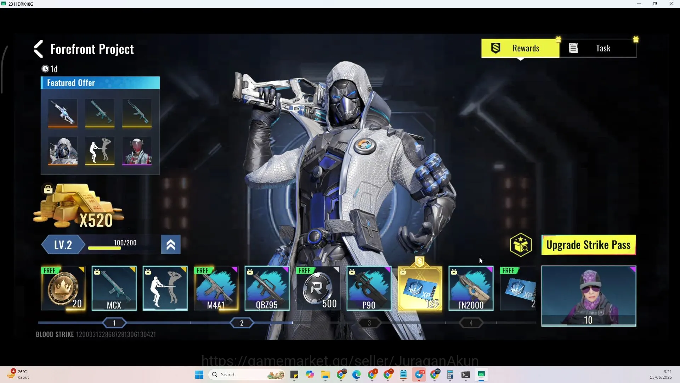Open the reward preview box icon
Screen dimensions: 680x383
click(521, 245)
